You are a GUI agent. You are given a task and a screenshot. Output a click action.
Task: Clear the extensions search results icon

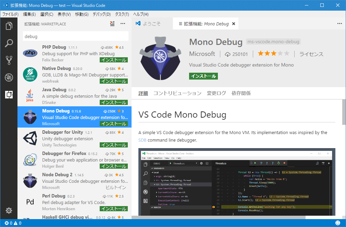112,24
